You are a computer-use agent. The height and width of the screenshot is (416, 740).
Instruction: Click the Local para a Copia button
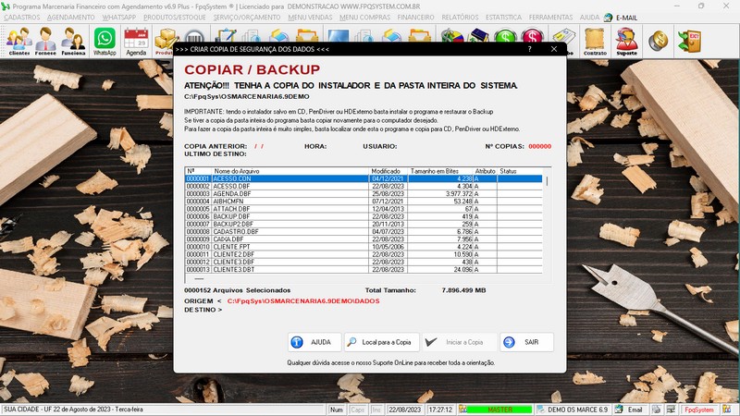tap(382, 342)
